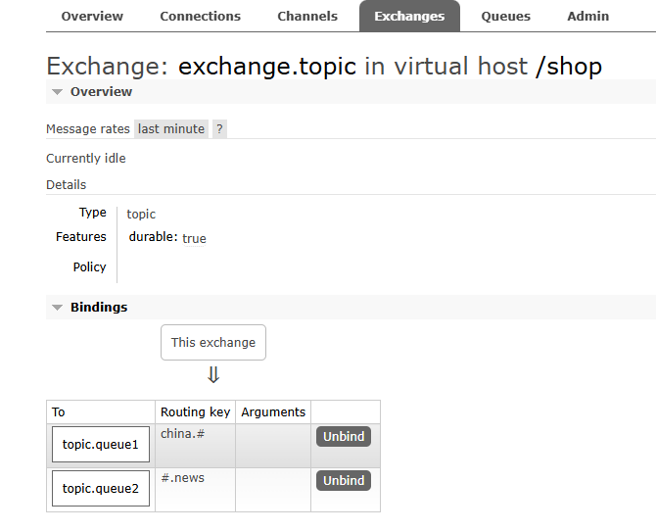The width and height of the screenshot is (656, 531).
Task: Unbind topic.queue1 from the exchange
Action: (344, 437)
